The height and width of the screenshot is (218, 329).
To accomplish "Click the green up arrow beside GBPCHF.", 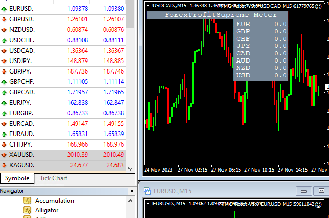I will tap(4, 82).
